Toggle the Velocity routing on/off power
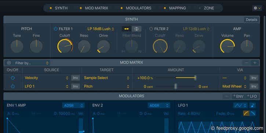The image size is (266, 133). click(13, 78)
